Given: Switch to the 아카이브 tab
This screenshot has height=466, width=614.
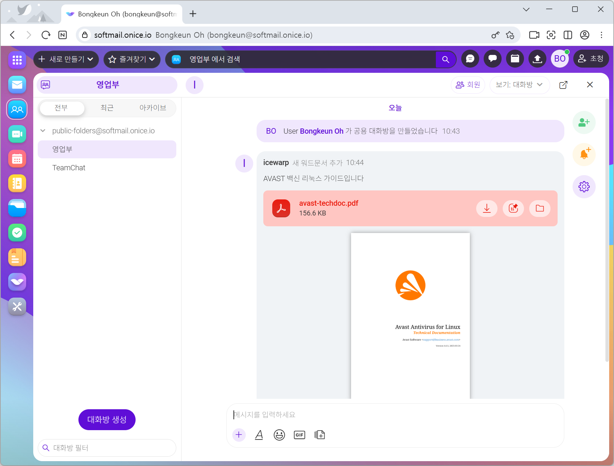Looking at the screenshot, I should [x=153, y=108].
